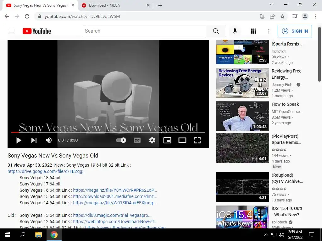Start voice search with the microphone
Viewport: 322px width, 241px height.
pos(235,31)
